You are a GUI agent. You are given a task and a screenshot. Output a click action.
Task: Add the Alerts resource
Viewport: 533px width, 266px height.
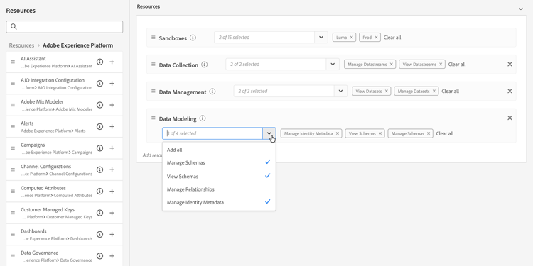pyautogui.click(x=112, y=126)
